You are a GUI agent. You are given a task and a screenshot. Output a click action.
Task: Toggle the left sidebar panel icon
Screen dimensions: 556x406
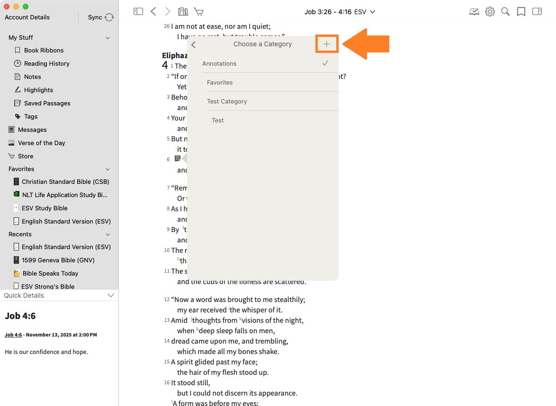click(138, 11)
